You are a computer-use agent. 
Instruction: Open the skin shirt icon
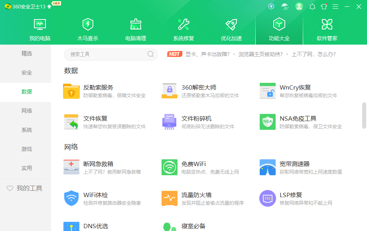(324, 6)
